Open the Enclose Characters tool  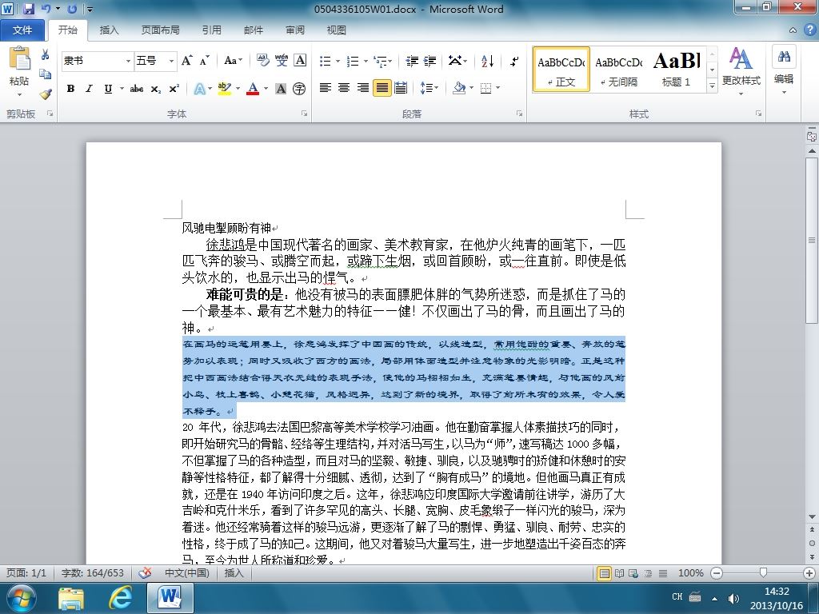point(299,89)
